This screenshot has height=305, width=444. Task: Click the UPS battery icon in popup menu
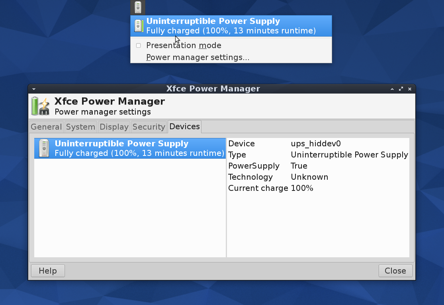[x=138, y=26]
